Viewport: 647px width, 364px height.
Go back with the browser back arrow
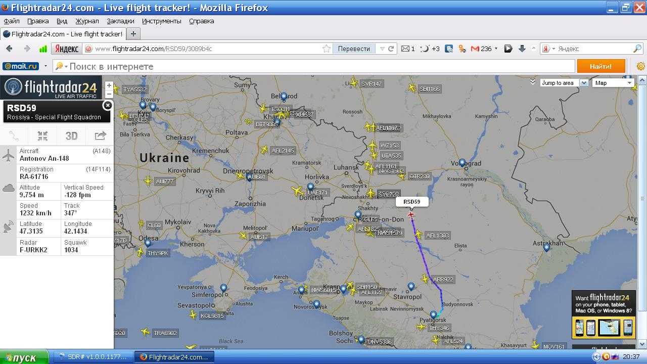click(9, 49)
